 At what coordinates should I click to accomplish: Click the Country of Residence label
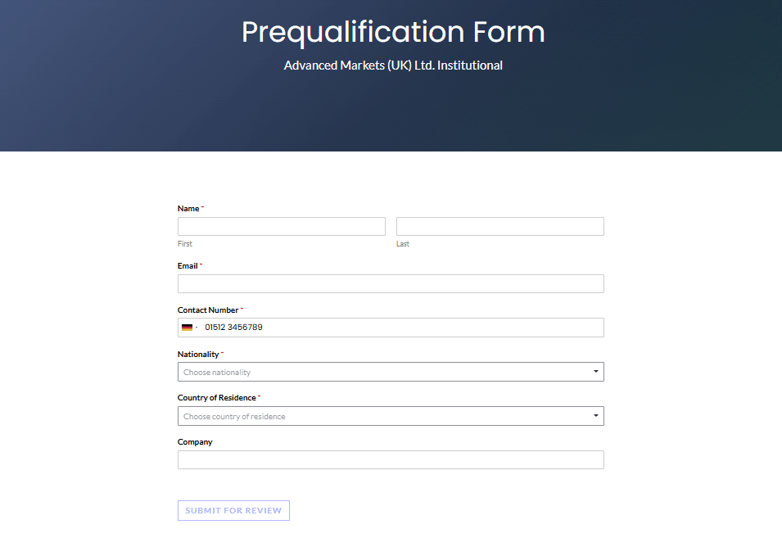[216, 398]
